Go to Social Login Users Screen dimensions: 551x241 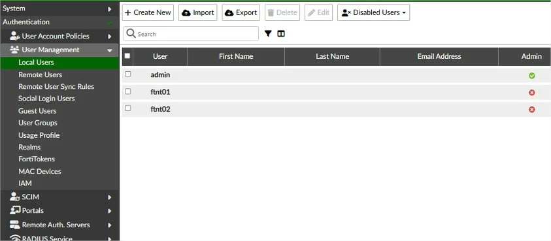(46, 99)
